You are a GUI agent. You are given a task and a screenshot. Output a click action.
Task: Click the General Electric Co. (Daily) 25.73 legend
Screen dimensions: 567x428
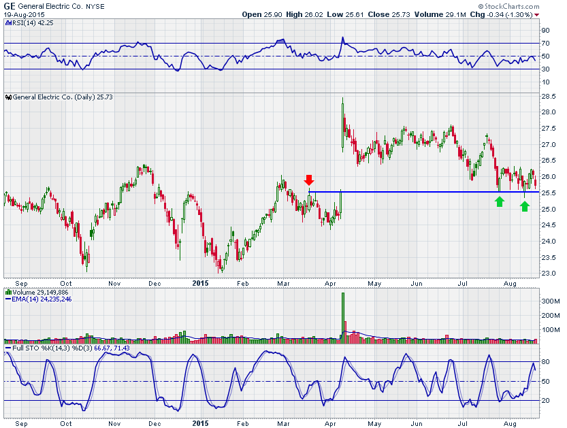pyautogui.click(x=63, y=97)
